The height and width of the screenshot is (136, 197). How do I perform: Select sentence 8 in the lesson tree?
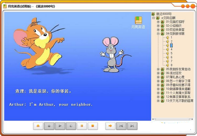171,65
